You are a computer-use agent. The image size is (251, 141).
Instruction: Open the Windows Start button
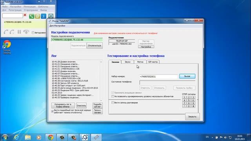pyautogui.click(x=5, y=137)
